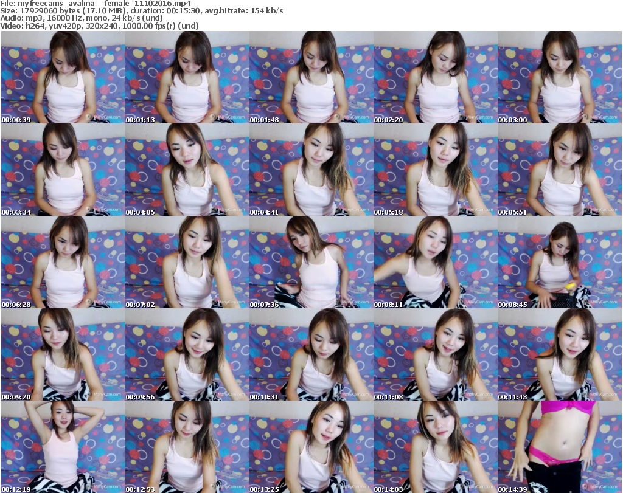Open the thumbnail stamped 00:07:36
Image resolution: width=623 pixels, height=493 pixels.
[x=311, y=263]
